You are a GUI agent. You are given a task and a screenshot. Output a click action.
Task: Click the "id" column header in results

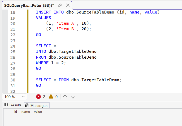16,112
